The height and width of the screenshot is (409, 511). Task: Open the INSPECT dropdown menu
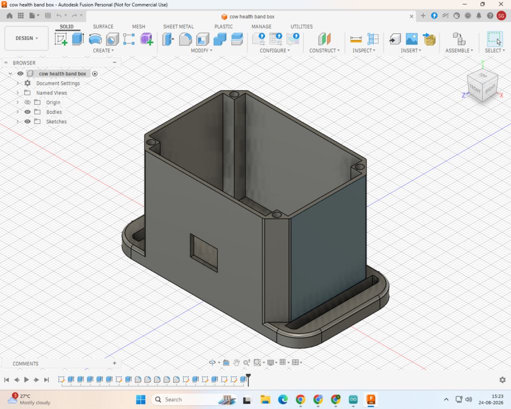click(364, 50)
